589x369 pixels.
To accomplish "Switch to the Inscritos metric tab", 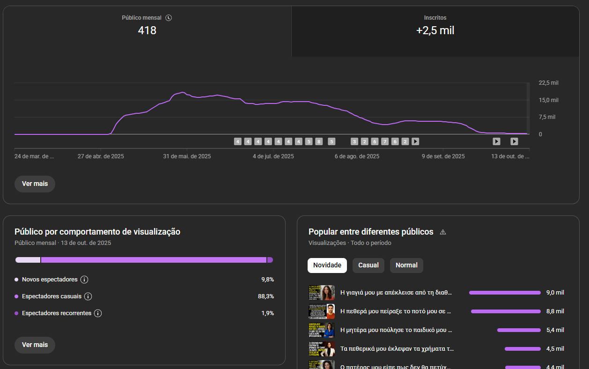I will point(435,31).
